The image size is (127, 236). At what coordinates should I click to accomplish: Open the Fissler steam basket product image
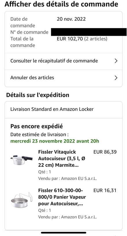tap(22, 200)
